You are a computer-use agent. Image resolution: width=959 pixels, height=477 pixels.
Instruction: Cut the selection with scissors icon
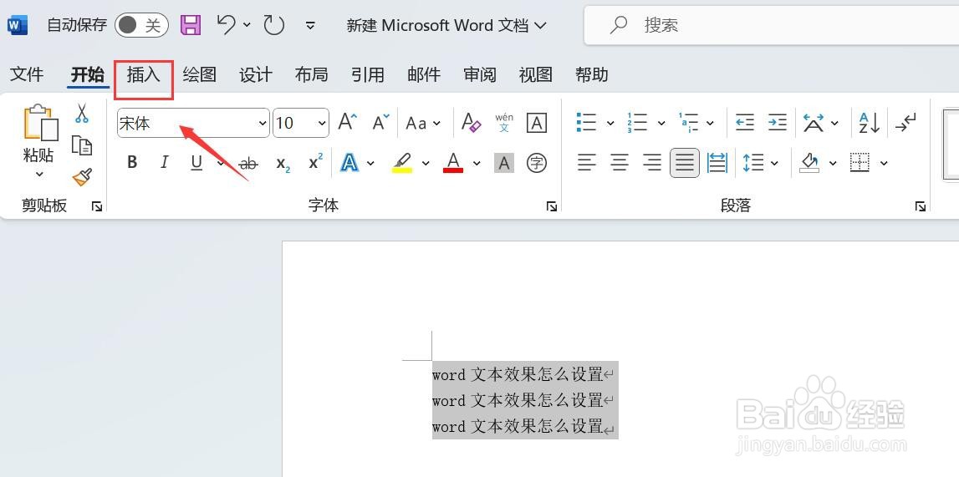pyautogui.click(x=81, y=113)
